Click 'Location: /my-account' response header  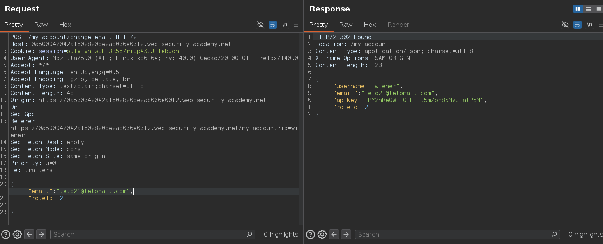click(x=352, y=44)
